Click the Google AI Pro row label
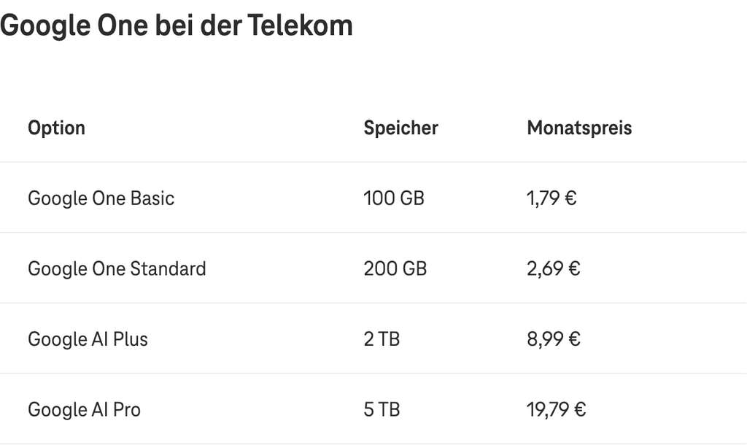 [85, 410]
